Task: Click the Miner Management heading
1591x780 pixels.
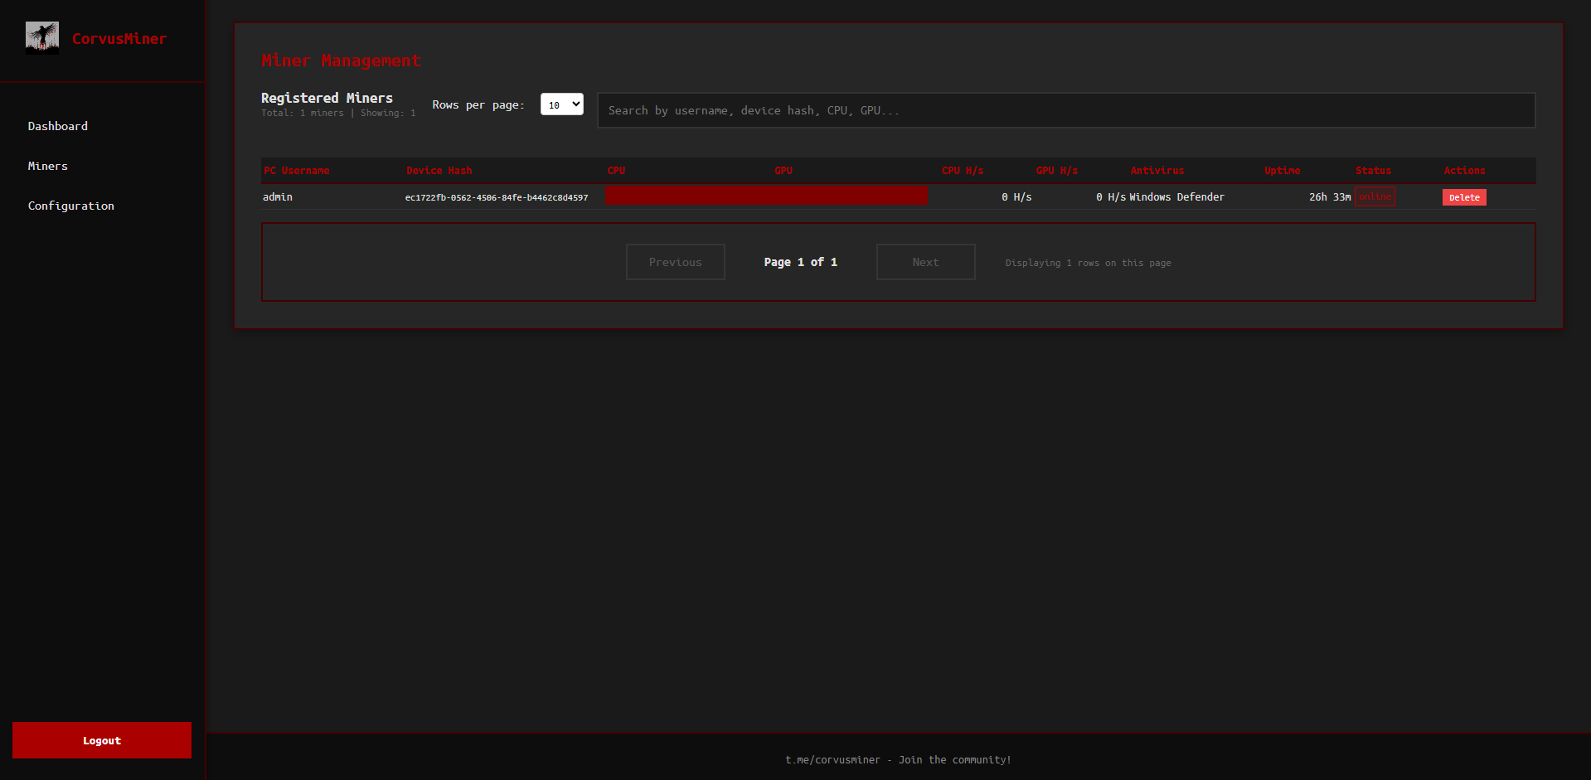Action: (x=341, y=61)
